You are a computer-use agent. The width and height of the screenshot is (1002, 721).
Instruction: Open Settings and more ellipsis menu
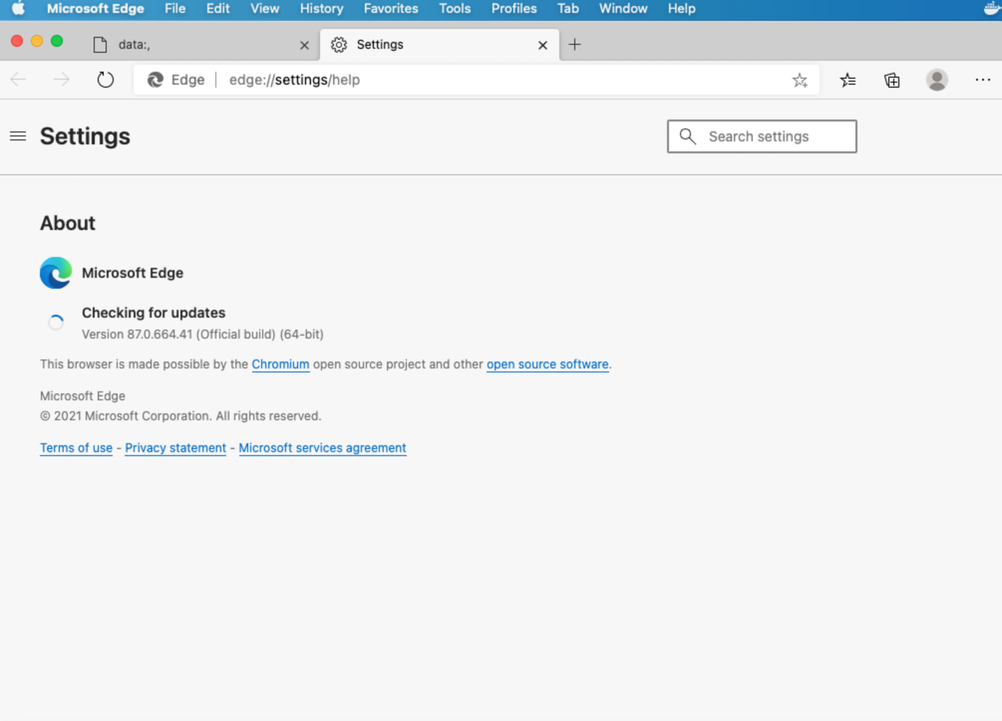pyautogui.click(x=983, y=80)
